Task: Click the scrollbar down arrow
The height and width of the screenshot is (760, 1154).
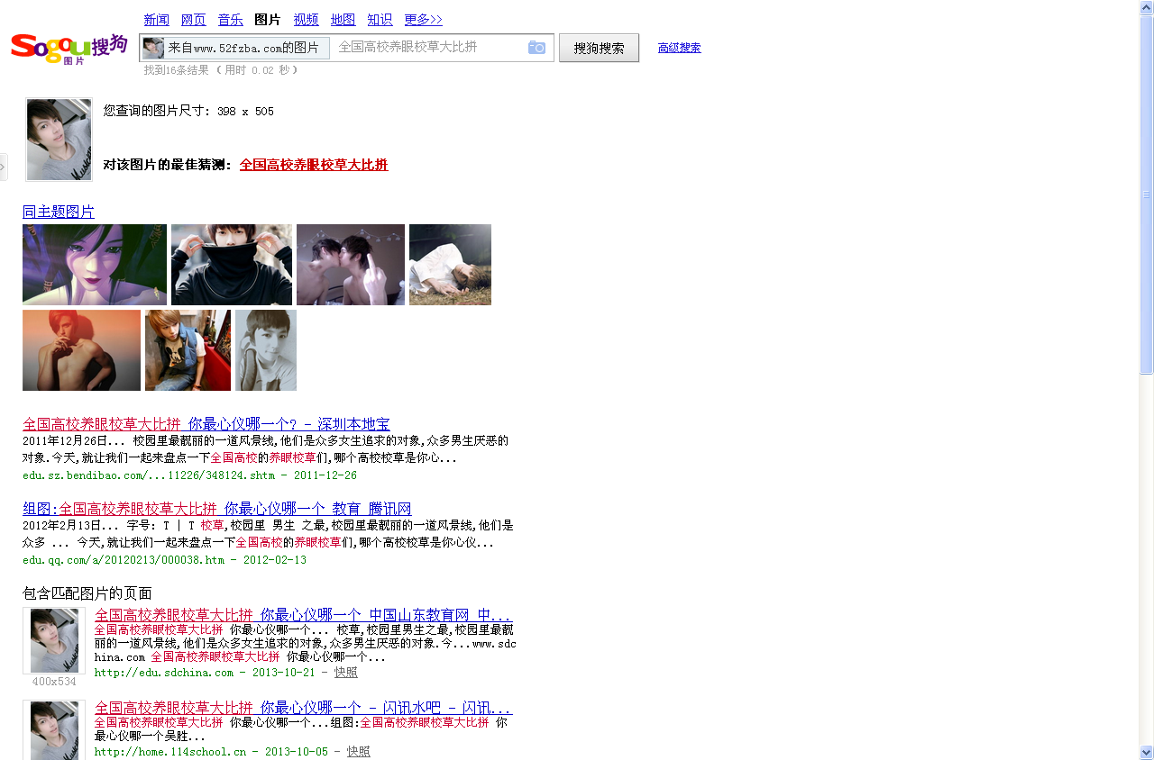Action: 1146,752
